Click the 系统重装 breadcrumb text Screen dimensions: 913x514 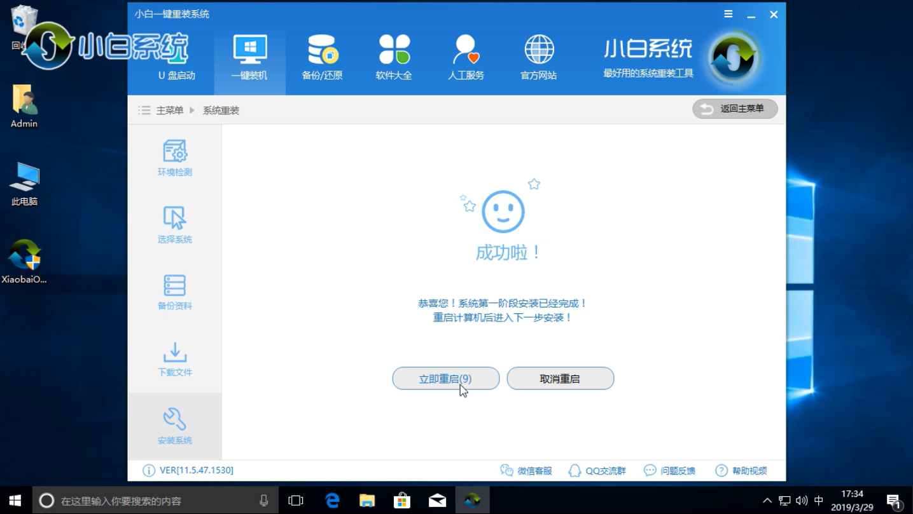point(221,111)
